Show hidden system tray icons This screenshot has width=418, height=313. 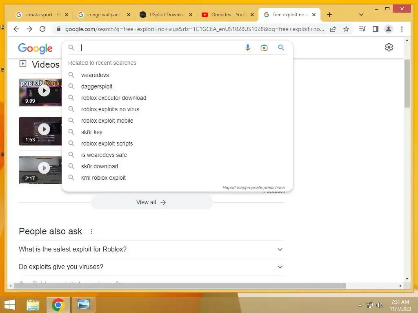tap(360, 305)
